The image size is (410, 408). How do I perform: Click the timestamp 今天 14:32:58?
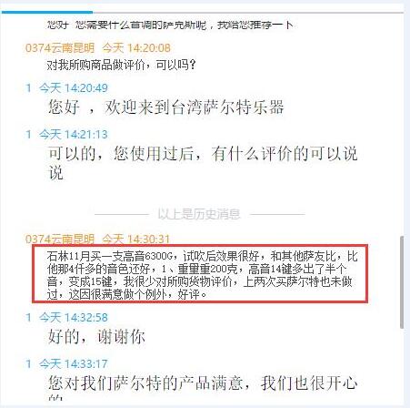point(74,318)
